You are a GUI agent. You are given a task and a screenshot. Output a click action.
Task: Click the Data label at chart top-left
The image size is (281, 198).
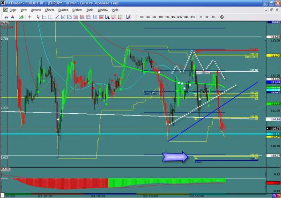tap(5, 22)
